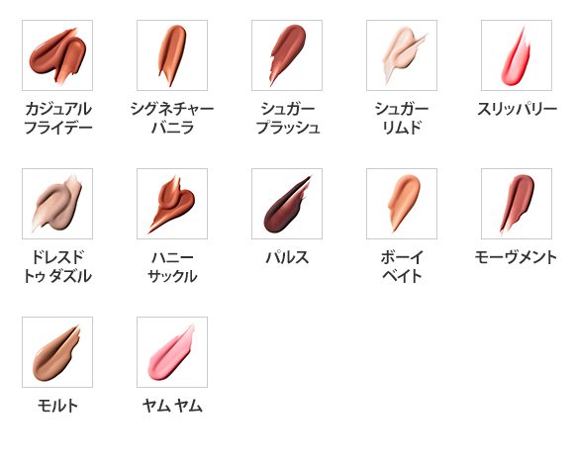Click the モーヴメント shade name

click(516, 257)
